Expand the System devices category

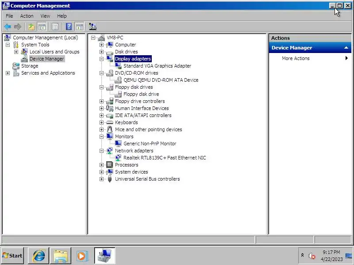(101, 172)
